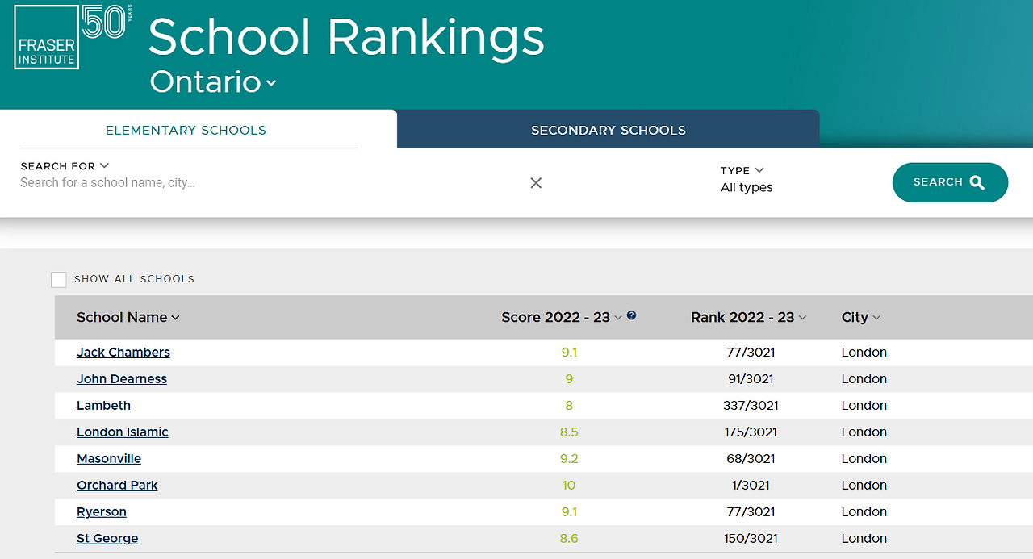Image resolution: width=1033 pixels, height=559 pixels.
Task: Click the rank 68/3021 cell
Action: [751, 459]
